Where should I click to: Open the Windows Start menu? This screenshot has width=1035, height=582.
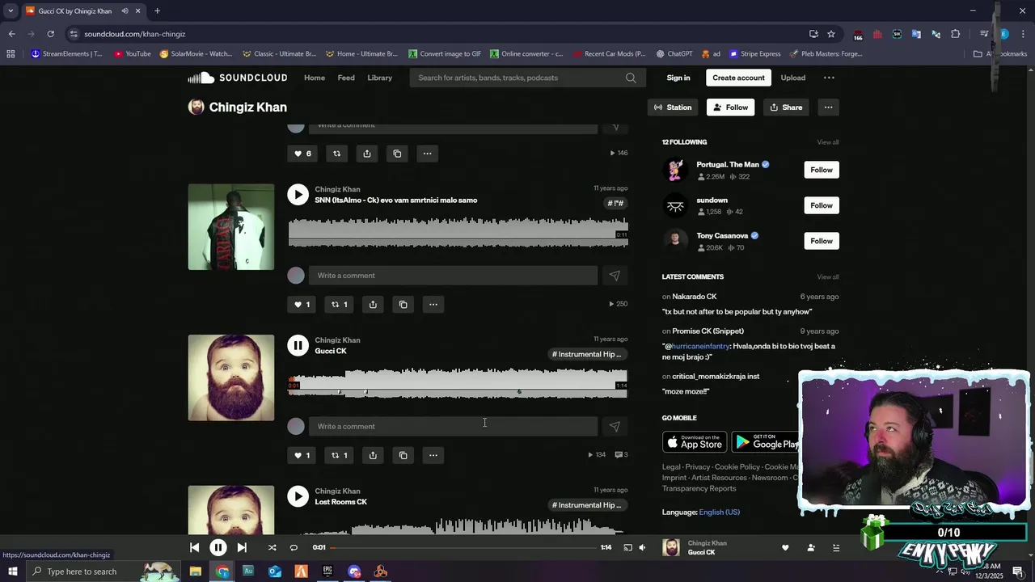pyautogui.click(x=12, y=571)
